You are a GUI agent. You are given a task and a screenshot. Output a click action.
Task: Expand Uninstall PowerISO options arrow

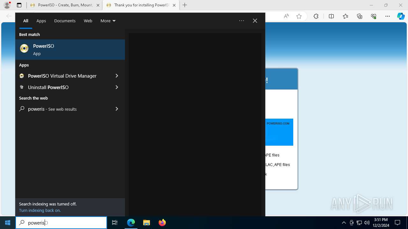click(x=117, y=87)
